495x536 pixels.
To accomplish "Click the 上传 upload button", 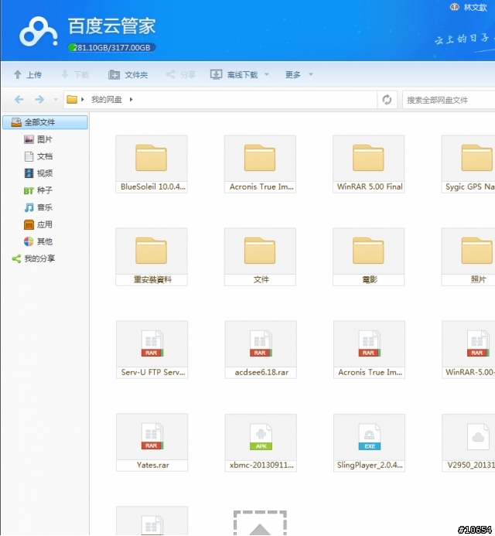I will pos(28,74).
